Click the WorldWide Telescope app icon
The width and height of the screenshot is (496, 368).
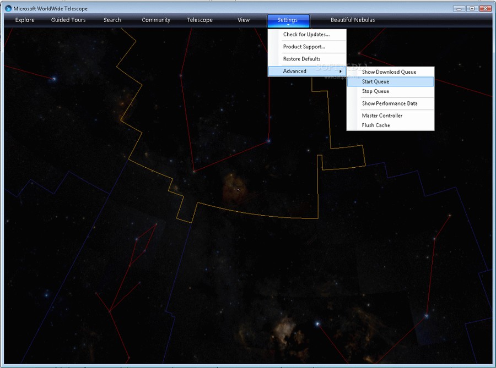(8, 8)
